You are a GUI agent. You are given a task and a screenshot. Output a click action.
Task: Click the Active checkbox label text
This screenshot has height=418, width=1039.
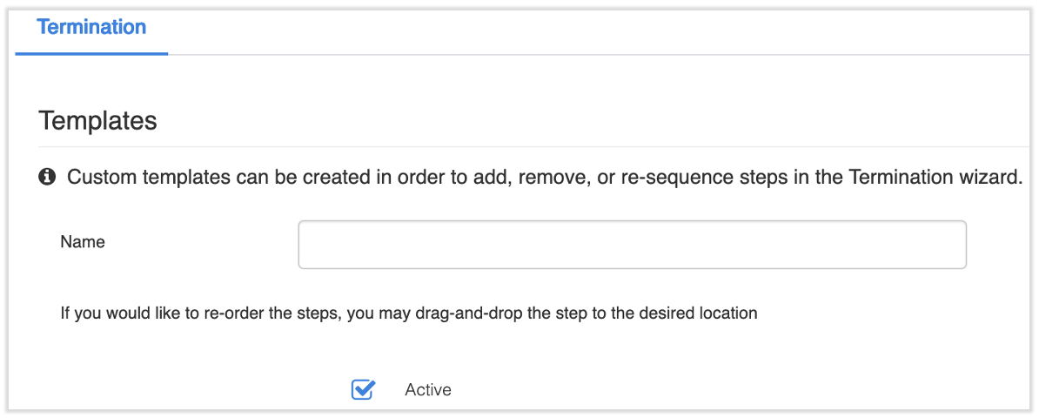[x=427, y=390]
